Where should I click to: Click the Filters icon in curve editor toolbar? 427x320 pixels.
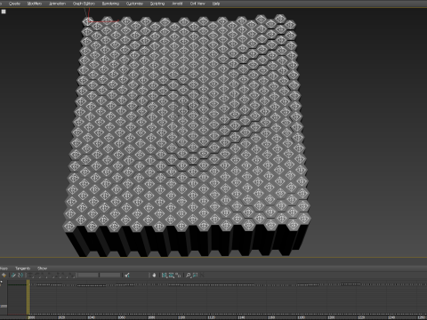tap(4, 276)
